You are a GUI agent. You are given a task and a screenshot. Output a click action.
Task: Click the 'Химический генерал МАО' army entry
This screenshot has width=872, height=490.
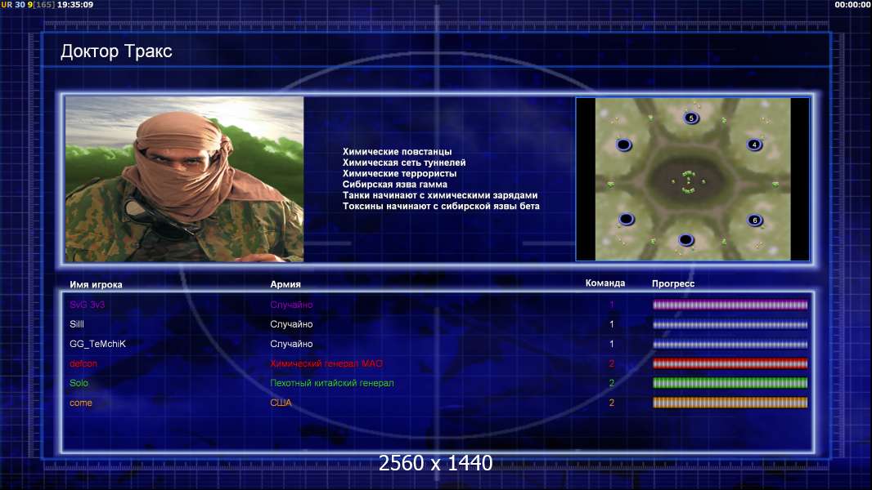coord(326,363)
